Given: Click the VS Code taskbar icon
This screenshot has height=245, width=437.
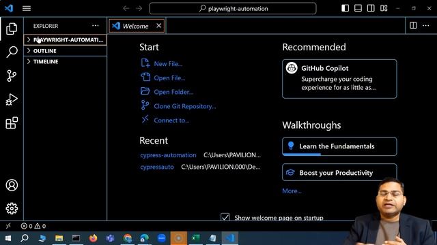Looking at the screenshot, I should coord(230,238).
